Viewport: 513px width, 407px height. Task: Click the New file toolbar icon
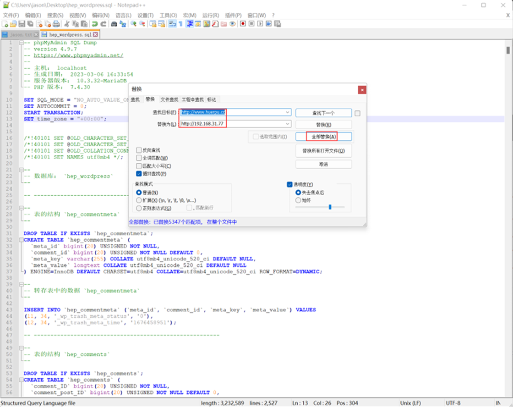(x=5, y=24)
